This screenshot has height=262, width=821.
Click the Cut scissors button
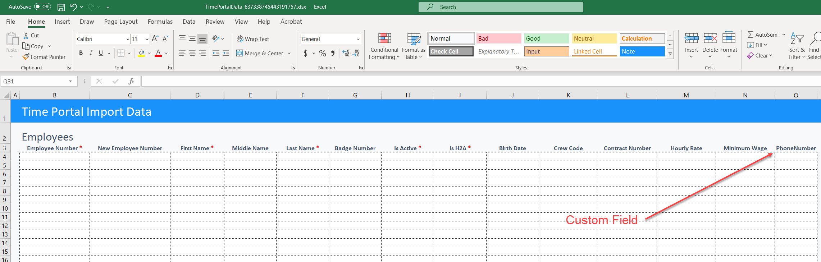pos(31,35)
